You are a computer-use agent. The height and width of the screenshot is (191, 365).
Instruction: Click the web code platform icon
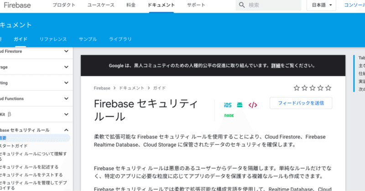click(253, 105)
